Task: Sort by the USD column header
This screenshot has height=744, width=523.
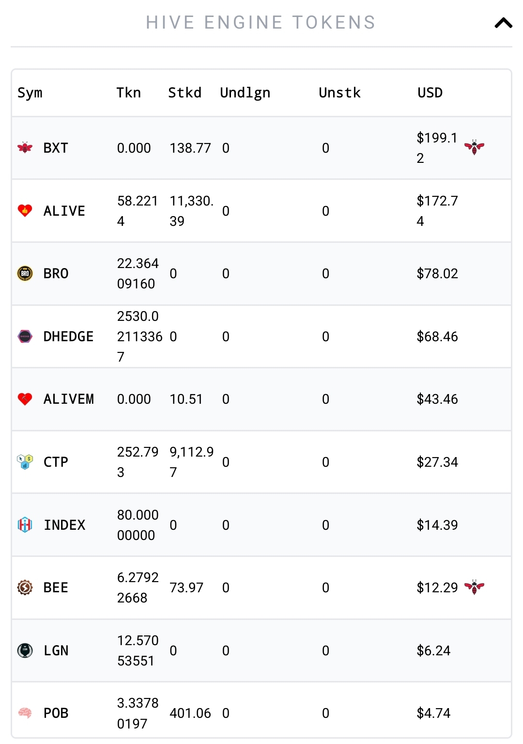Action: [430, 93]
